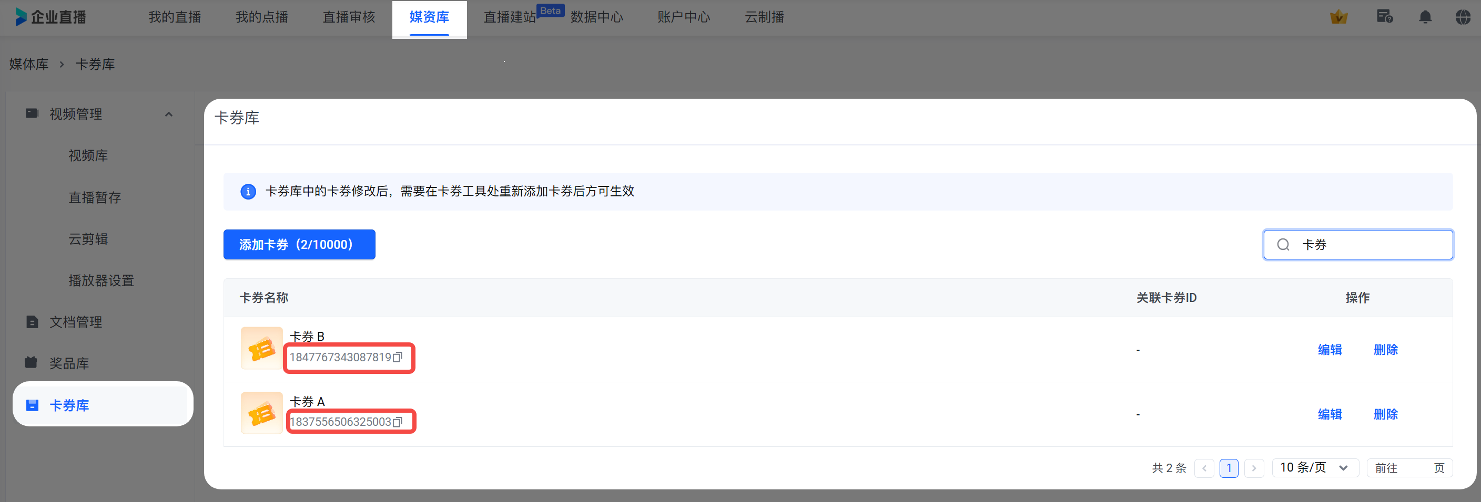Go to next page arrow

(x=1254, y=468)
